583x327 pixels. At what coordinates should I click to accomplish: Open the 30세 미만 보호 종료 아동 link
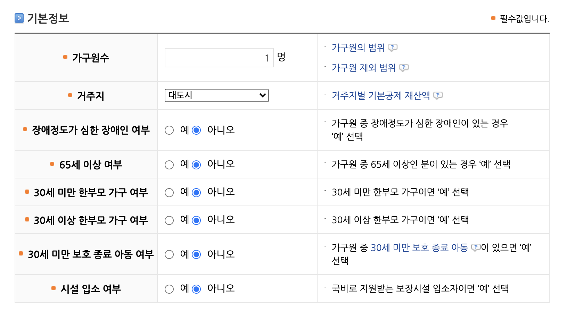[x=419, y=248]
